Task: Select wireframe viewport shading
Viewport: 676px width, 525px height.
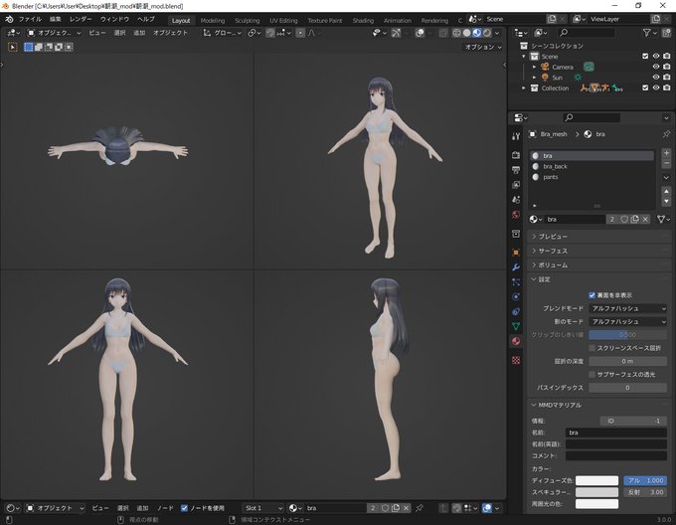Action: 456,33
